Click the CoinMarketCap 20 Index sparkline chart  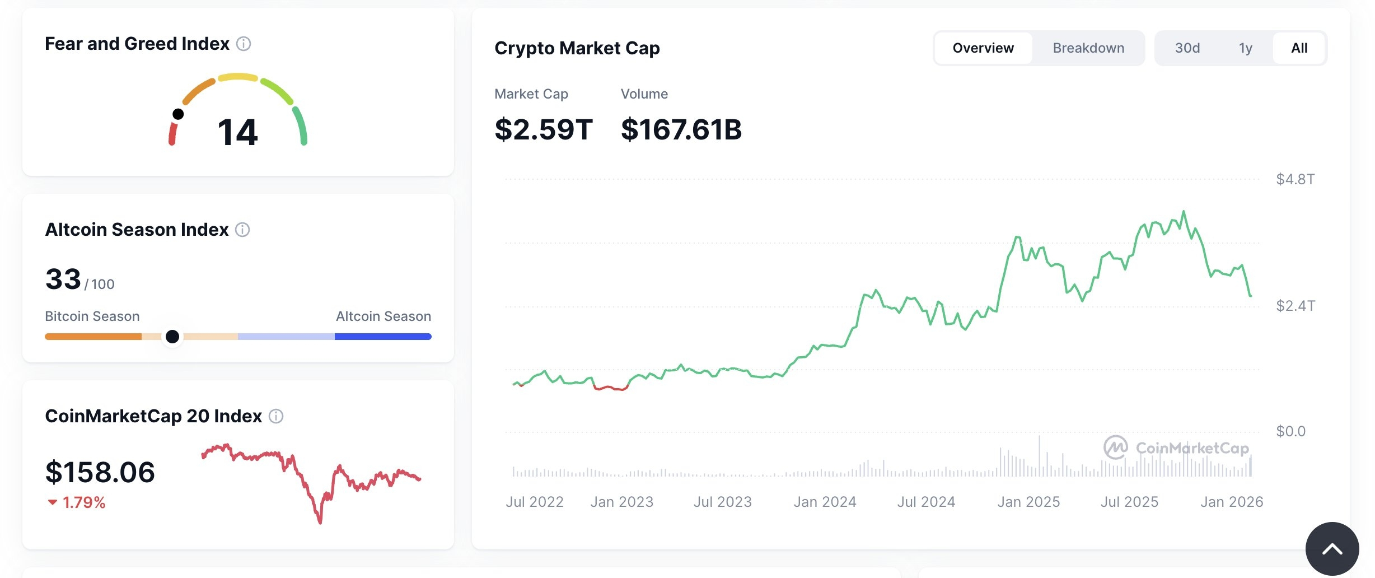pos(311,482)
